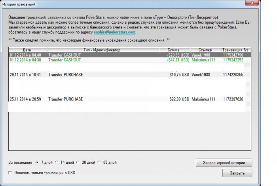The image size is (277, 186).
Task: Select the 7 дней radio button
Action: click(37, 162)
